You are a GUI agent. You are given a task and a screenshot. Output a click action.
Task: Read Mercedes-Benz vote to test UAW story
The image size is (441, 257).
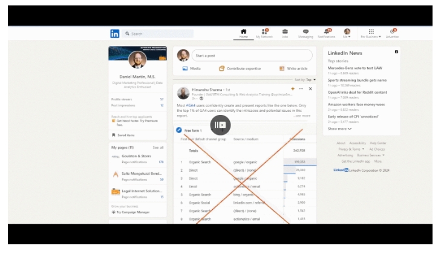[x=355, y=68]
